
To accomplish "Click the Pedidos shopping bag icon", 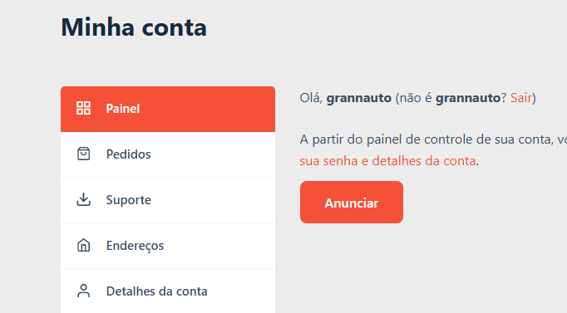I will click(83, 154).
